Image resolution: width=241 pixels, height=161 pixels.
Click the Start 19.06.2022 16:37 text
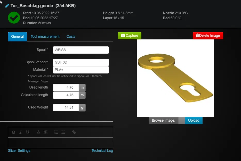[x=41, y=13]
